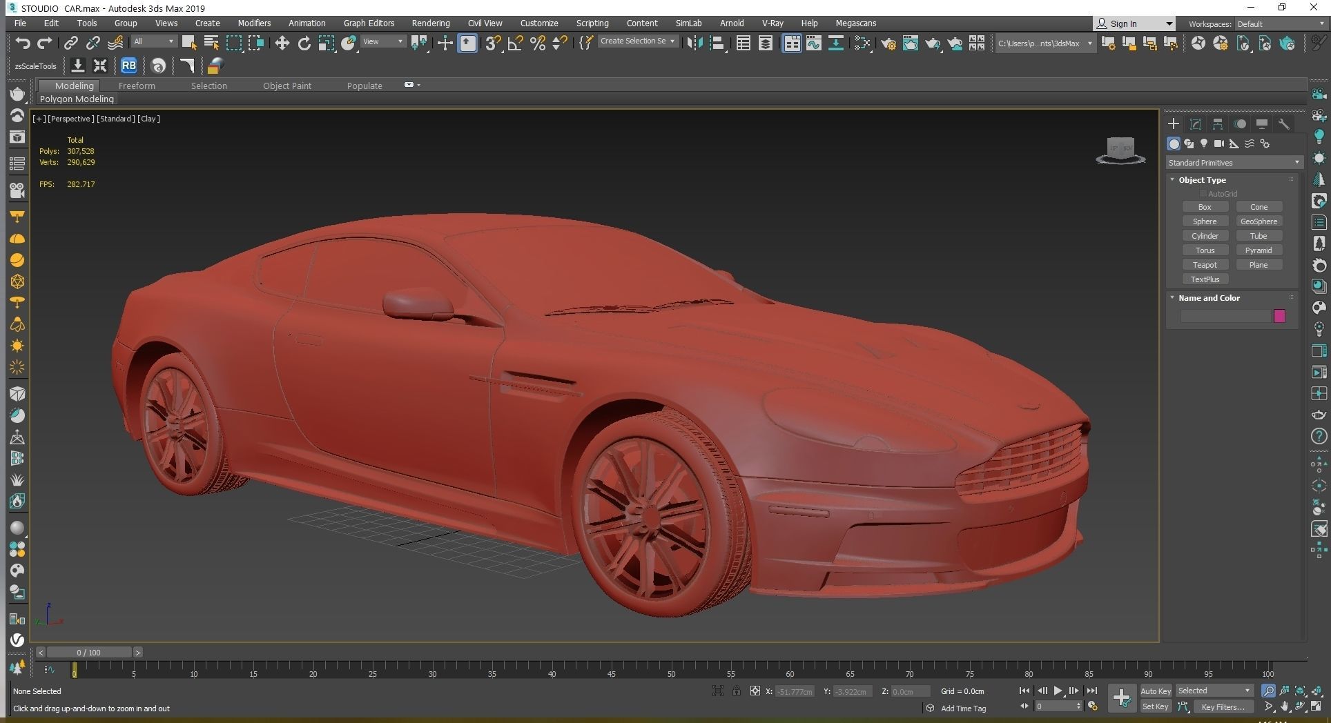The height and width of the screenshot is (723, 1331).
Task: Select the Shapes category in Create panel
Action: pyautogui.click(x=1189, y=143)
